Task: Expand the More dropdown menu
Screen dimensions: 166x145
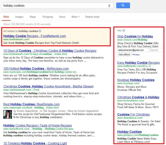Action: pyautogui.click(x=75, y=17)
